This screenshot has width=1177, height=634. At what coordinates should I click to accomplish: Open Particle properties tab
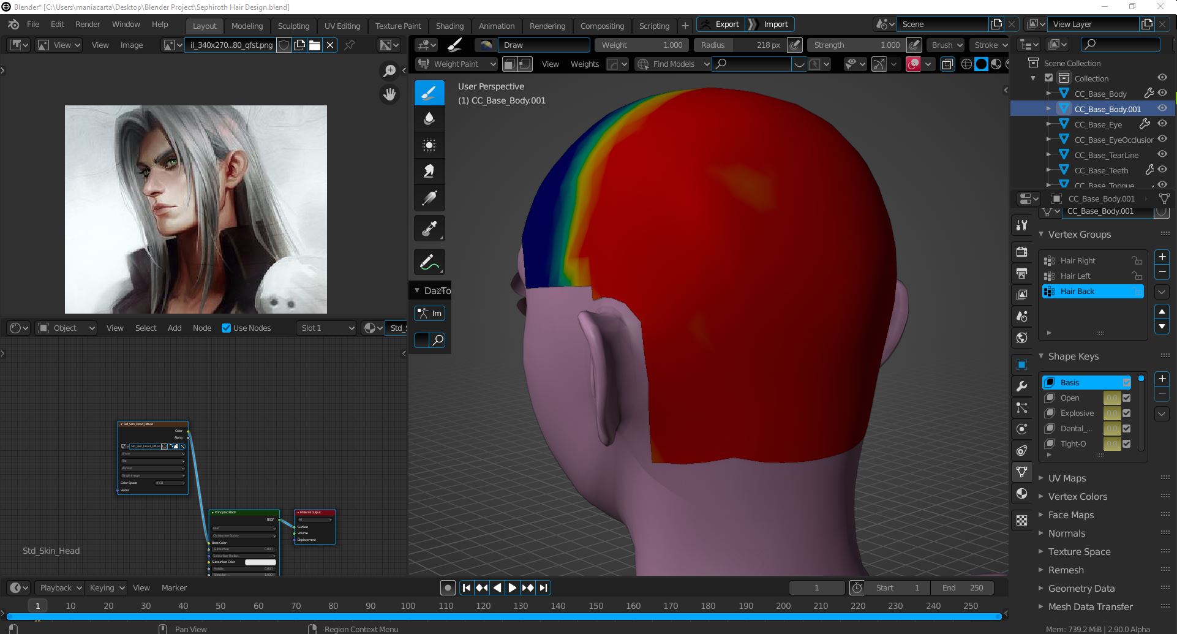point(1021,407)
